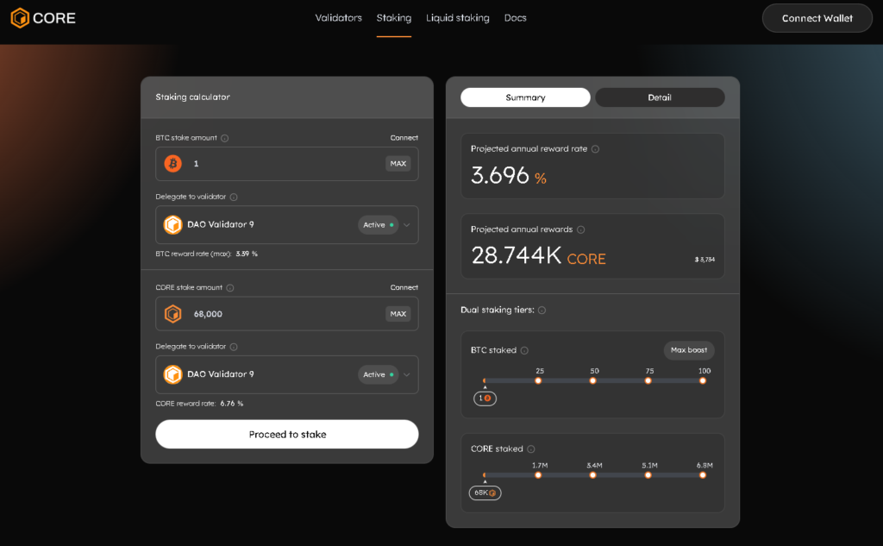Click the info icon beside CORE staked
The image size is (883, 546).
pyautogui.click(x=531, y=449)
